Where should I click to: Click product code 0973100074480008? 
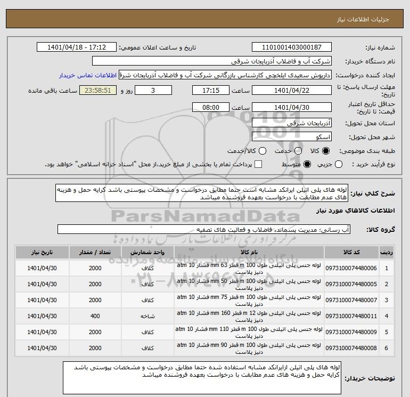[x=351, y=348]
